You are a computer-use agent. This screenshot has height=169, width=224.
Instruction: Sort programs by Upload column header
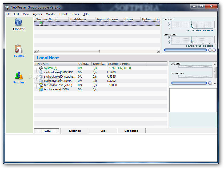(x=84, y=64)
